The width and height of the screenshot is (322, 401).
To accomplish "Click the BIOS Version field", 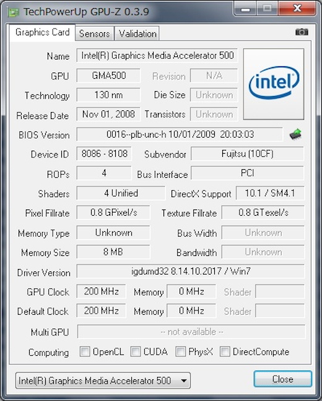I will (180, 134).
